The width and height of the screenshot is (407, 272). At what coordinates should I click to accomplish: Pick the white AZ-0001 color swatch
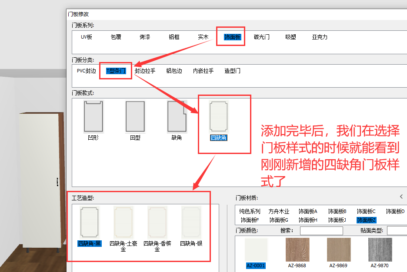[x=256, y=250]
